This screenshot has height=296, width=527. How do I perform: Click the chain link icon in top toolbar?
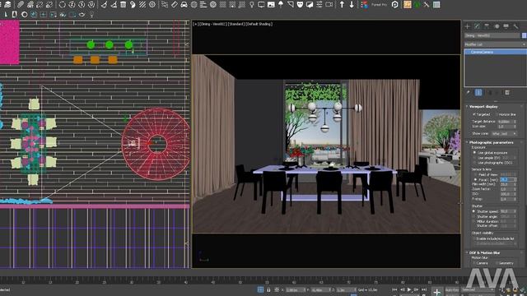coord(21,5)
